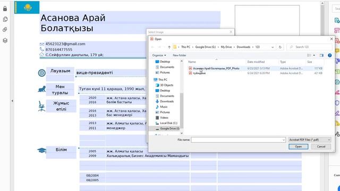The height and width of the screenshot is (191, 340).
Task: Select Google Drive (G:) in navigation tree
Action: tap(167, 128)
